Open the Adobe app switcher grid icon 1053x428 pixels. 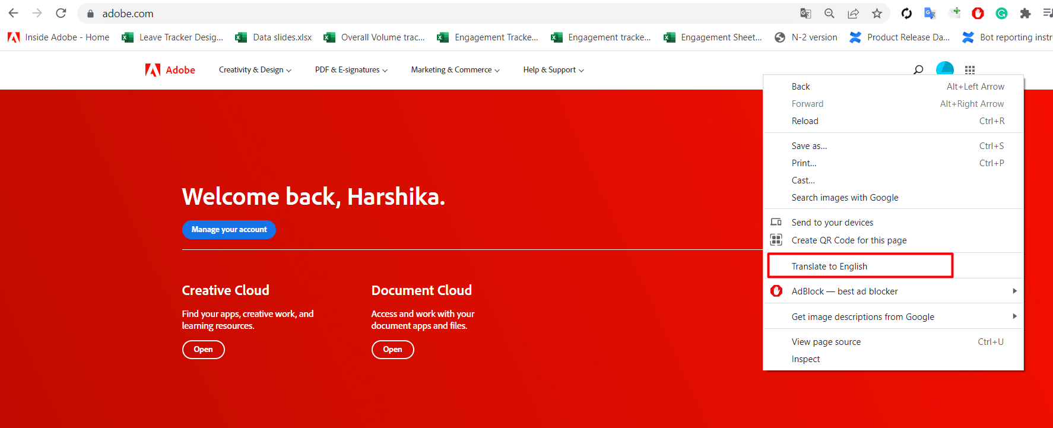(970, 70)
